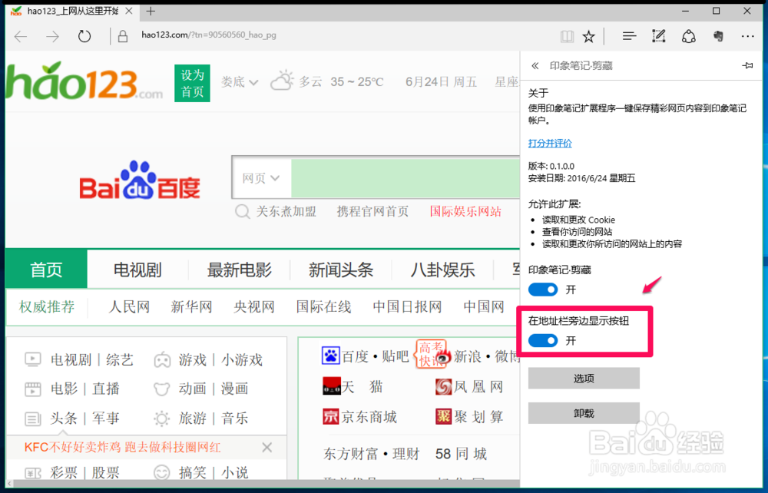The width and height of the screenshot is (768, 493).
Task: Open the 动画 category link
Action: pos(192,389)
